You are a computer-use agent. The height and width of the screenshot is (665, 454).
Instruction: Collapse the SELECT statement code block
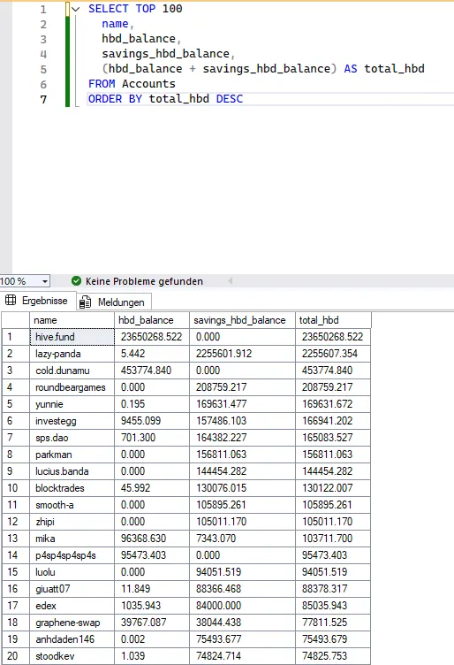(76, 9)
